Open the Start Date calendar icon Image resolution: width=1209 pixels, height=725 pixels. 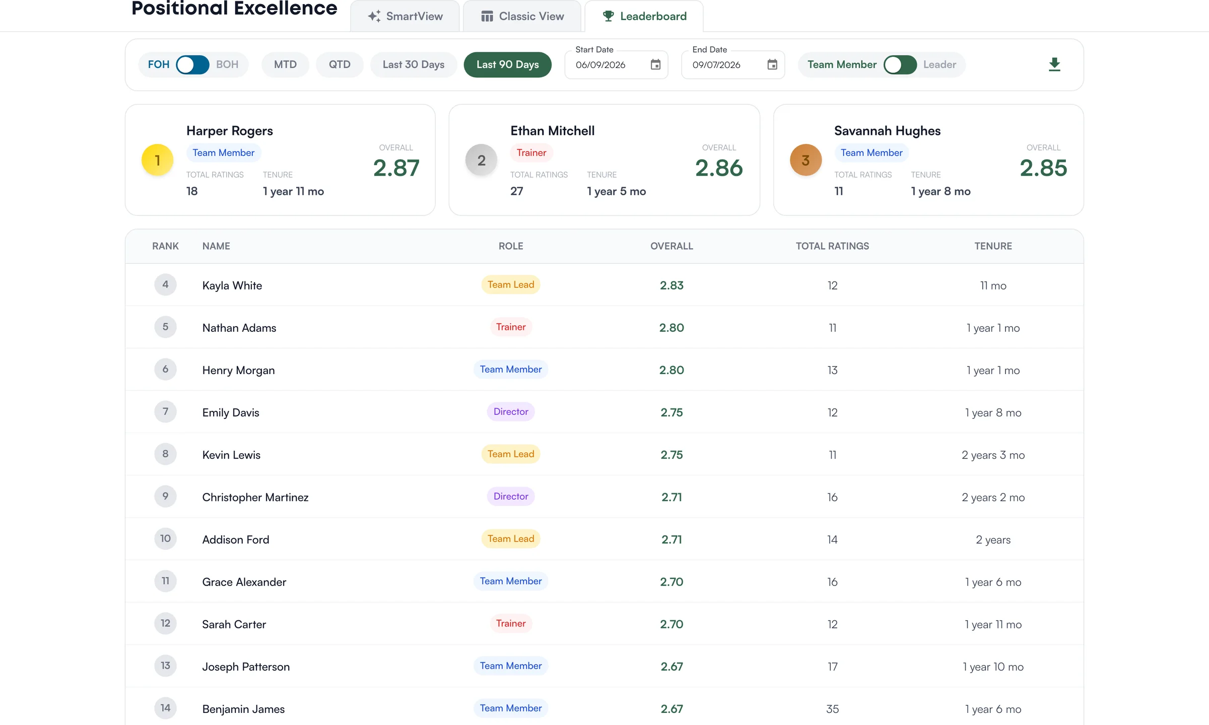pyautogui.click(x=655, y=64)
